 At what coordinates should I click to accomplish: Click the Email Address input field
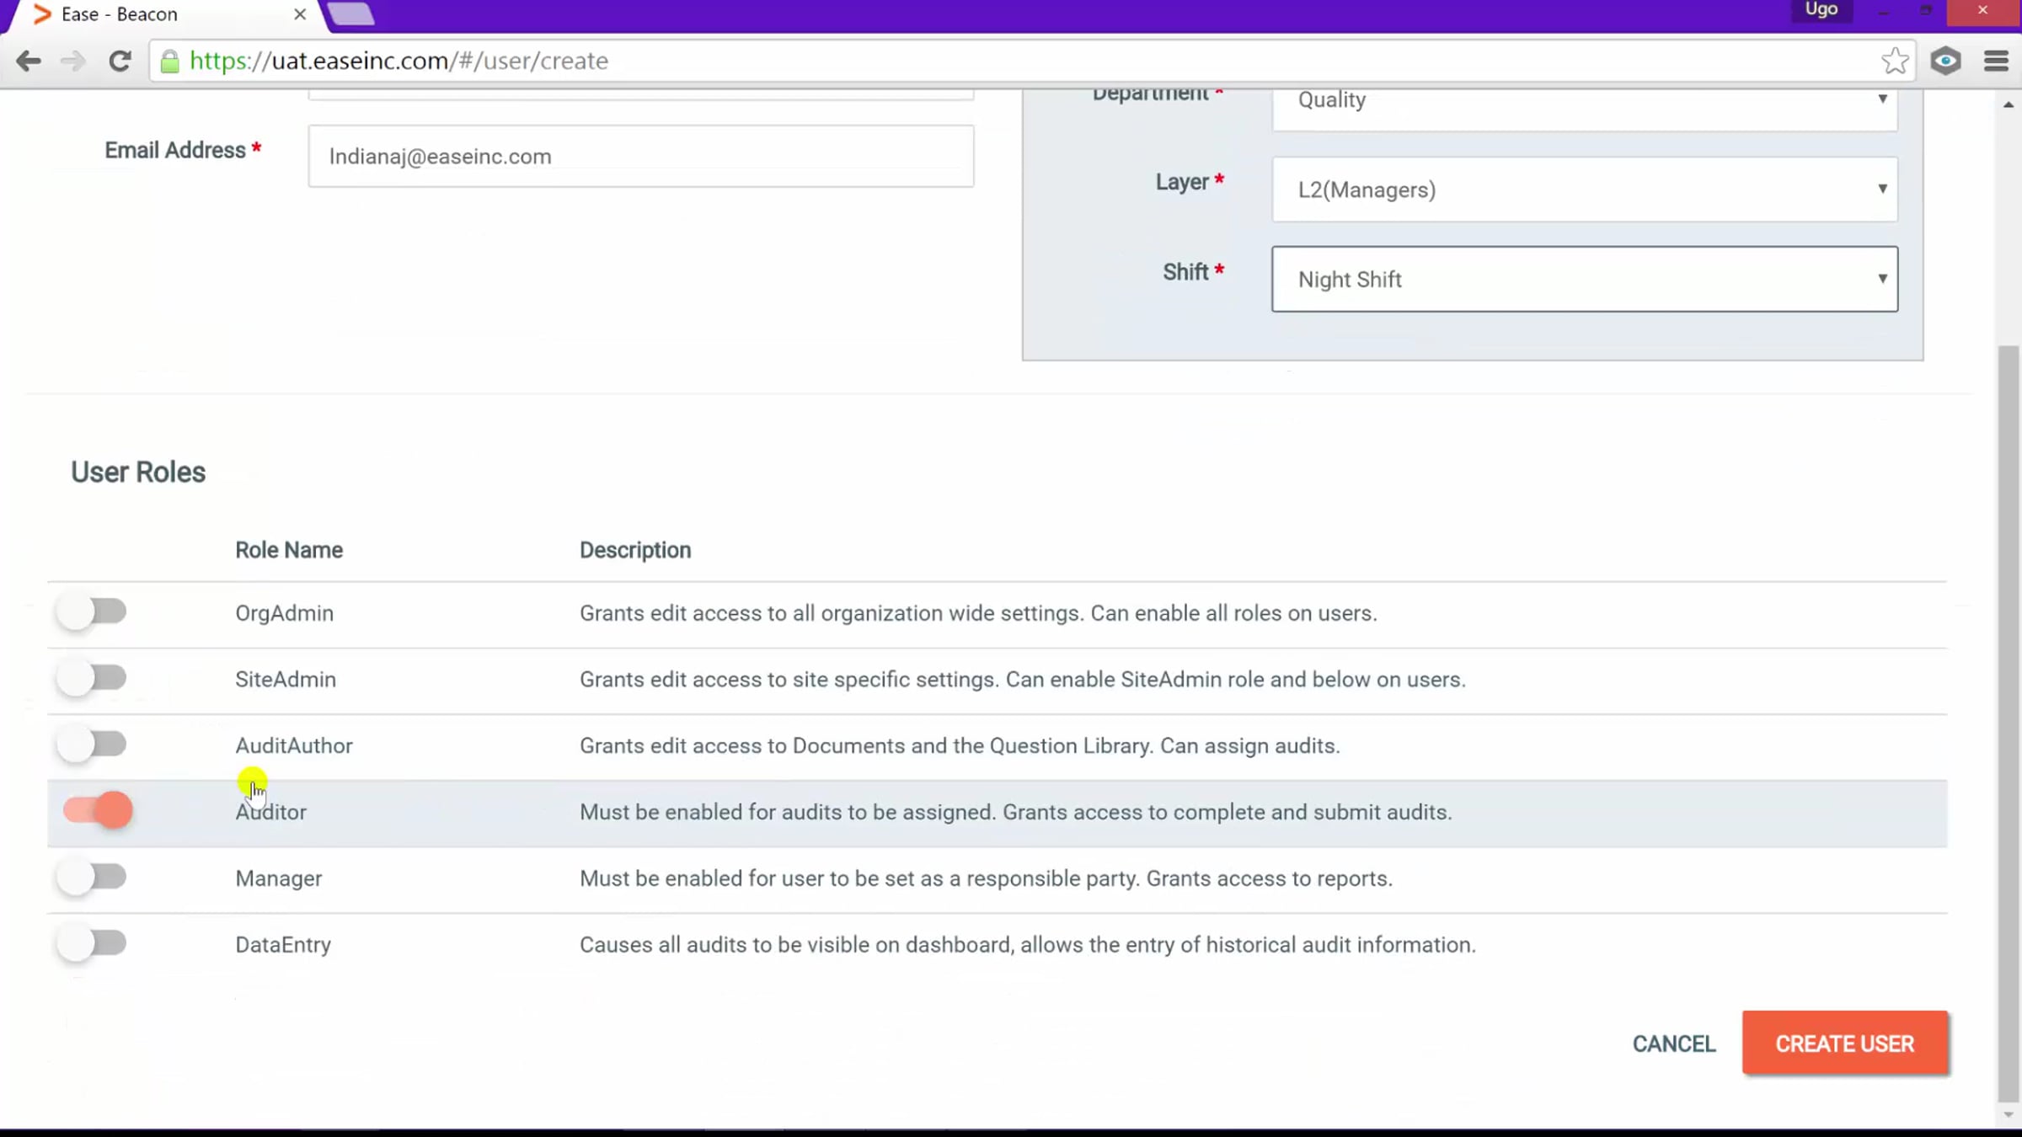pos(640,157)
